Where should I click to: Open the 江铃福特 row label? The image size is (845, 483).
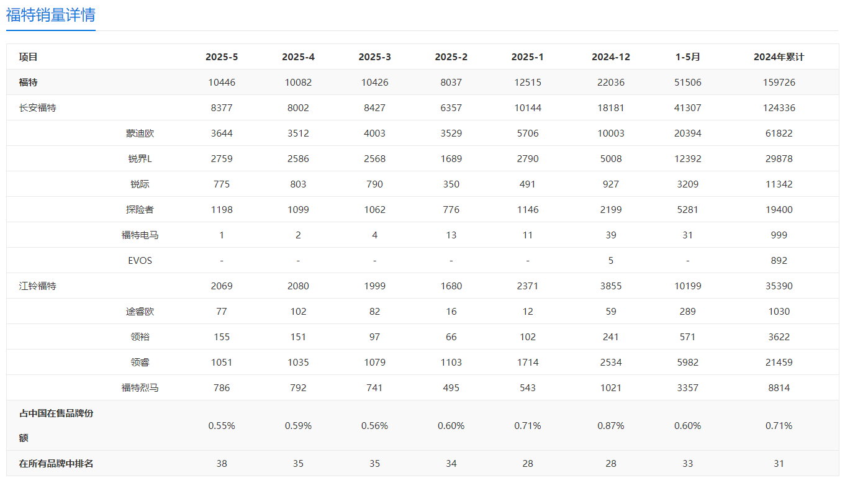38,286
